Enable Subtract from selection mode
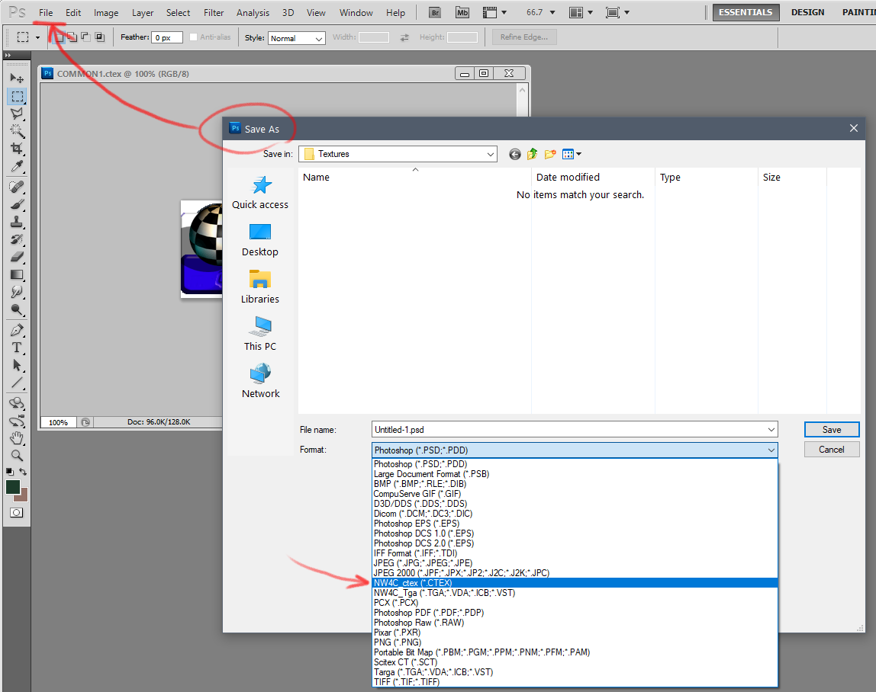The height and width of the screenshot is (692, 876). point(85,37)
